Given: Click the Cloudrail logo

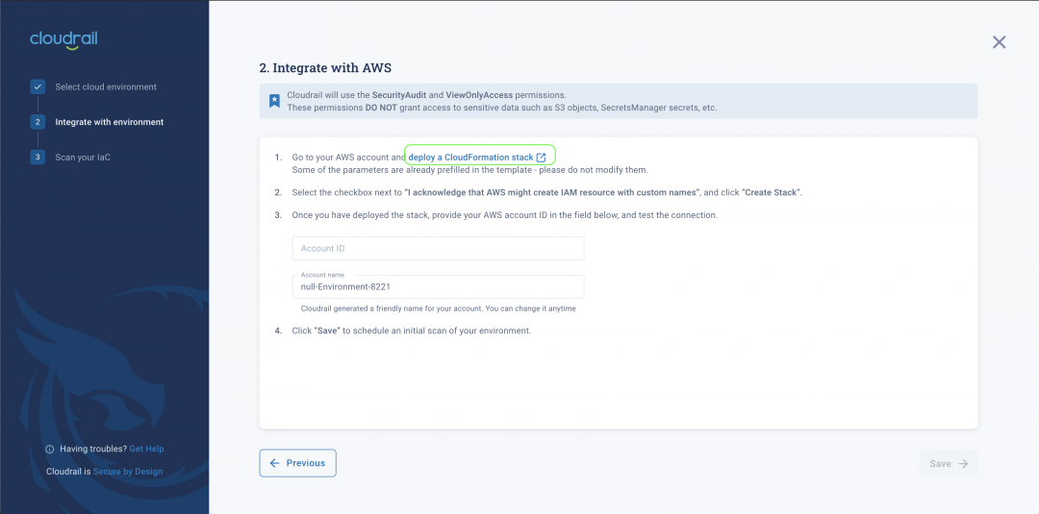Looking at the screenshot, I should (x=63, y=39).
